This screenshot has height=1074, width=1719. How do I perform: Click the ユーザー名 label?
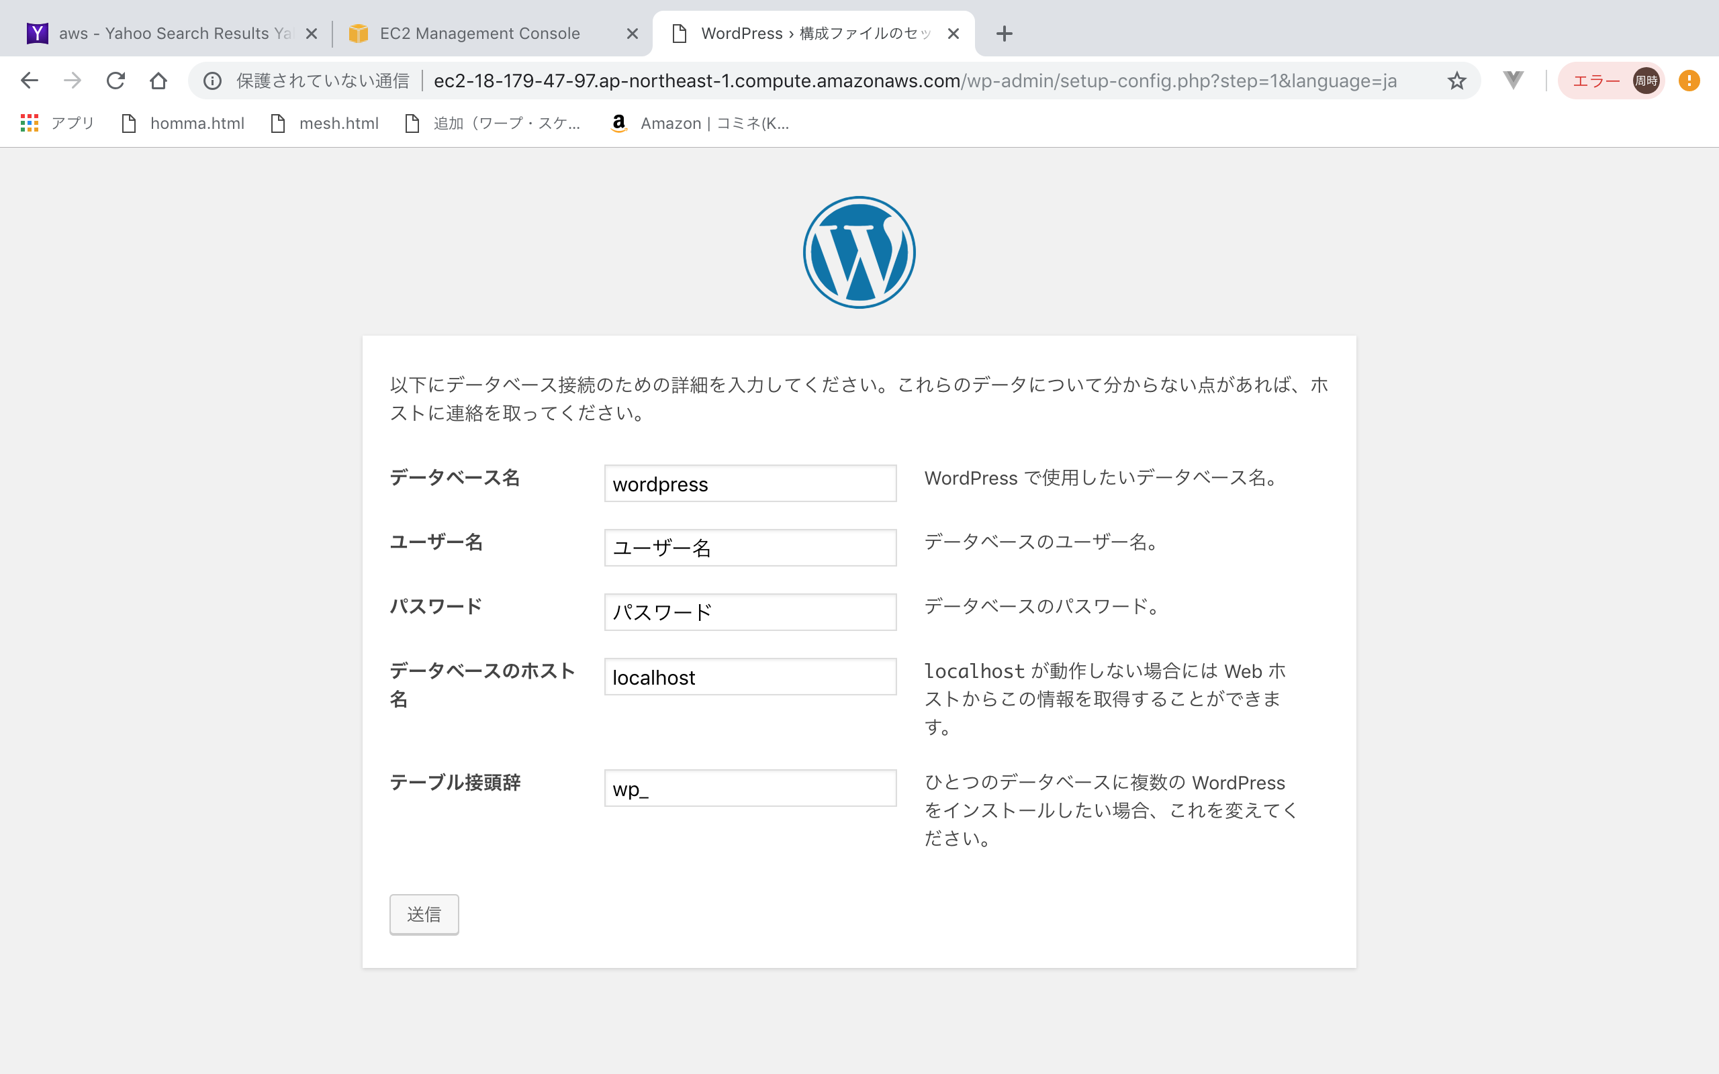coord(436,542)
